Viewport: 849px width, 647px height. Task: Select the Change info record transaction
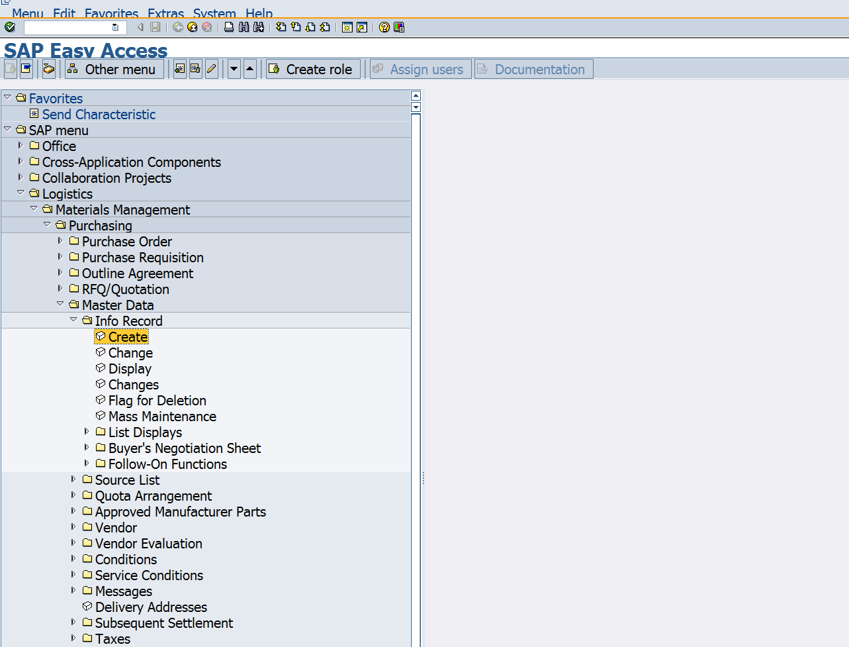130,352
